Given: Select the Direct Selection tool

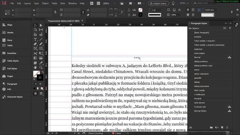Looking at the screenshot, I should point(41,25).
